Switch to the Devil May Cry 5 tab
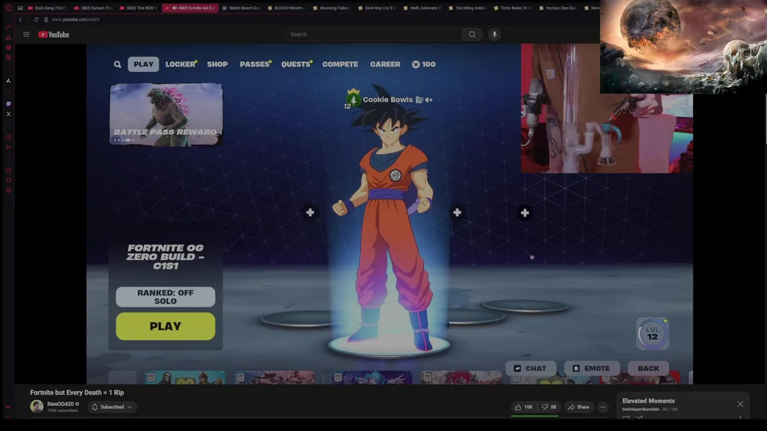Image resolution: width=767 pixels, height=431 pixels. click(378, 8)
